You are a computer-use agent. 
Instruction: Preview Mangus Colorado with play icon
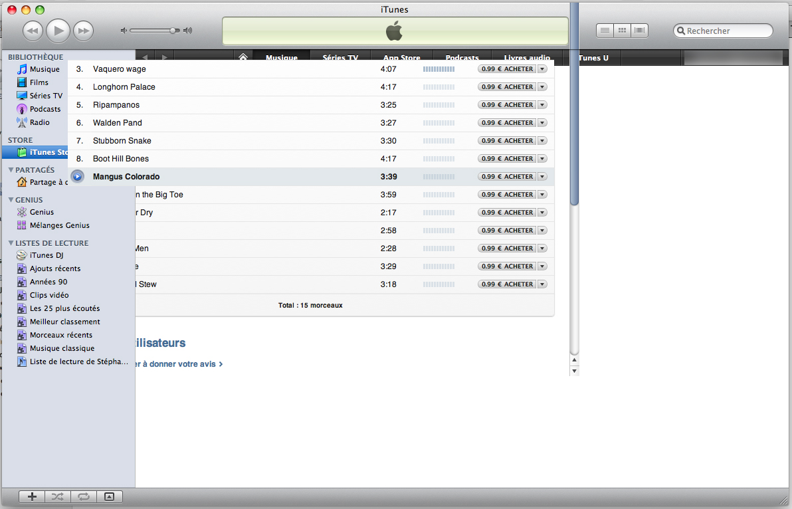(x=77, y=177)
